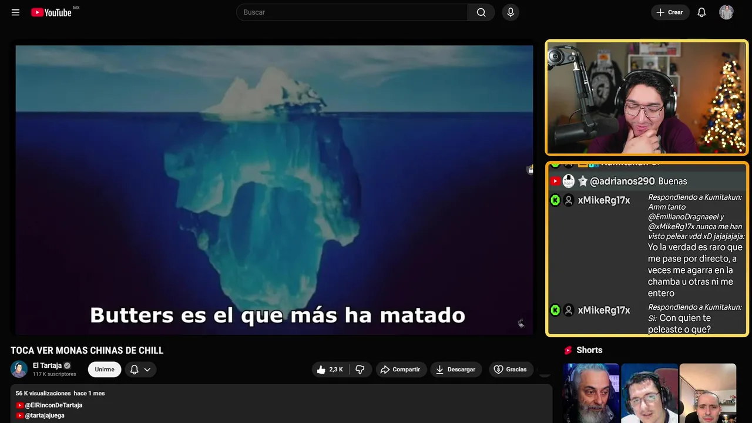Like the video with thumbs up
Image resolution: width=752 pixels, height=423 pixels.
point(330,370)
